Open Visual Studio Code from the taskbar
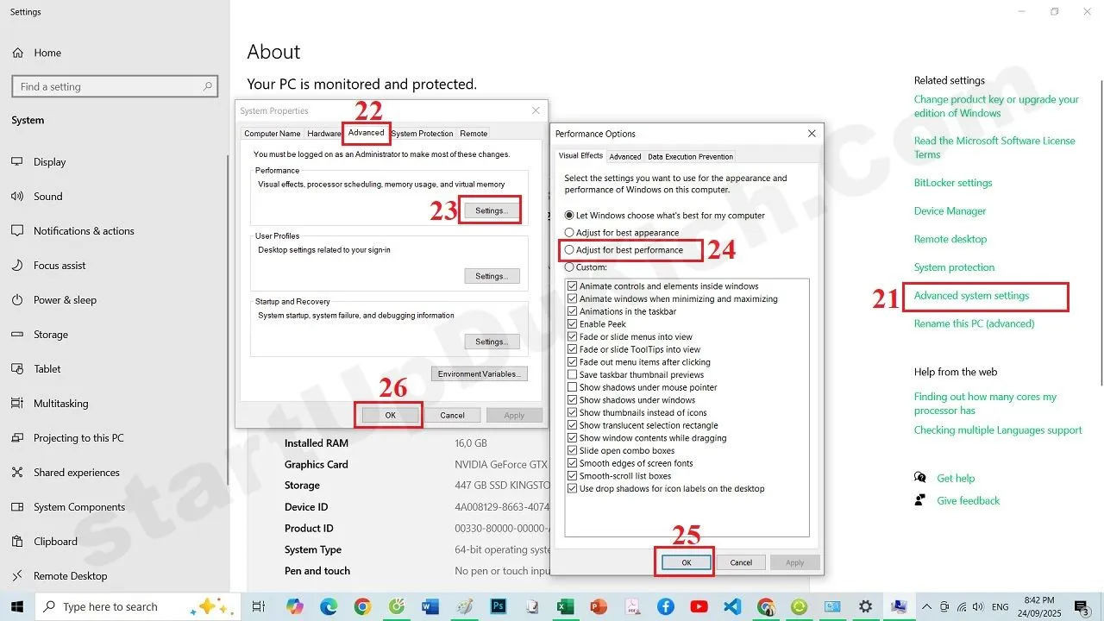The height and width of the screenshot is (621, 1104). pos(732,606)
